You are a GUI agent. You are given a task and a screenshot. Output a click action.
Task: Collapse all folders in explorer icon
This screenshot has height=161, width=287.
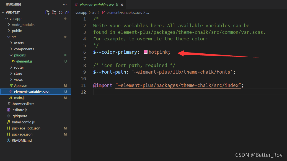pos(67,12)
